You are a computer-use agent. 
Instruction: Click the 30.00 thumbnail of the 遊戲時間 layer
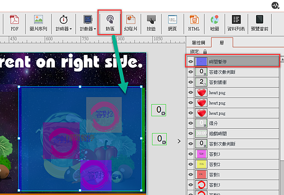click(201, 133)
